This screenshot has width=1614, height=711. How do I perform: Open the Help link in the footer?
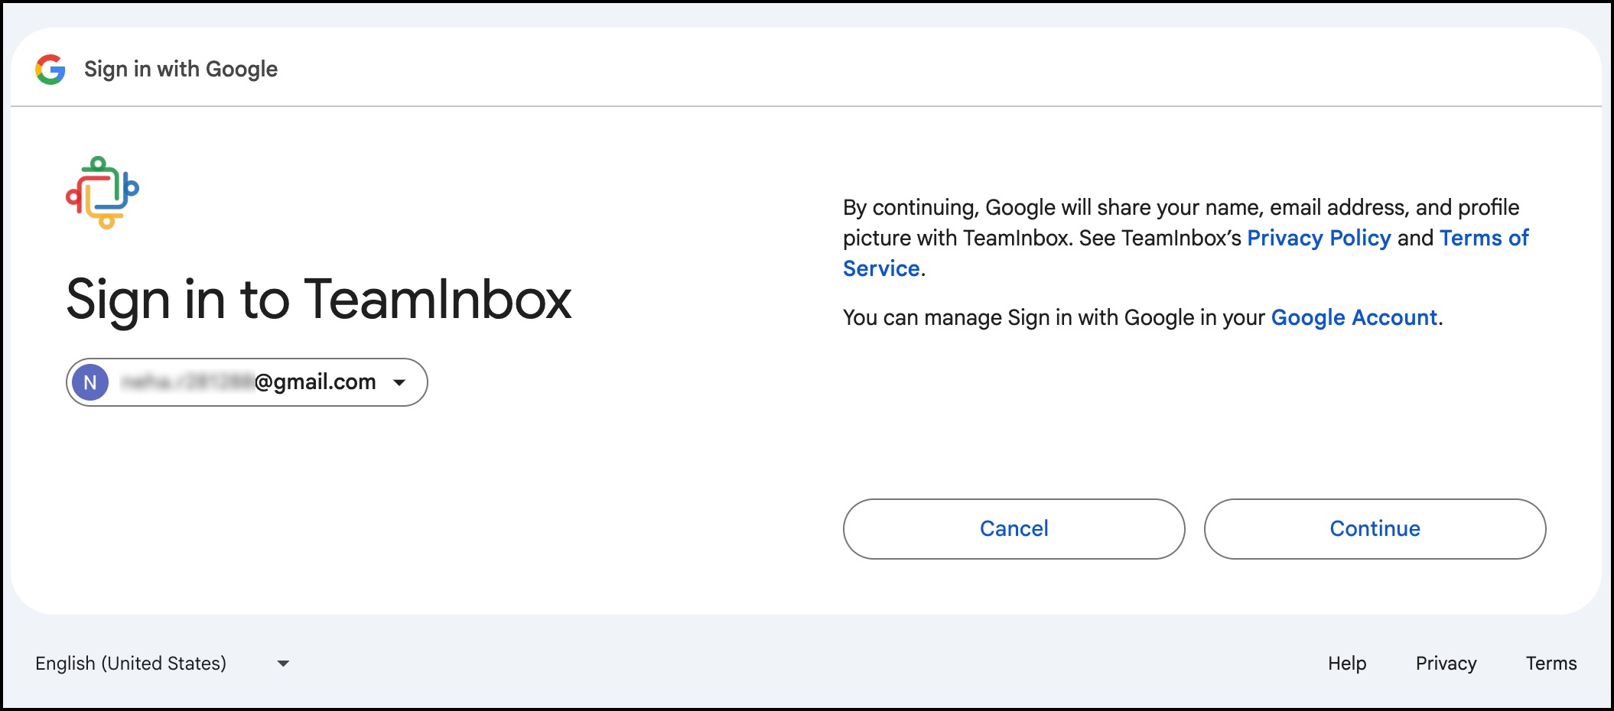click(1347, 663)
